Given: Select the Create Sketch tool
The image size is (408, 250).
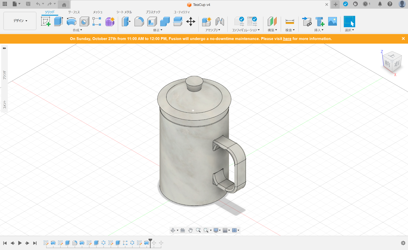Looking at the screenshot, I should [46, 22].
